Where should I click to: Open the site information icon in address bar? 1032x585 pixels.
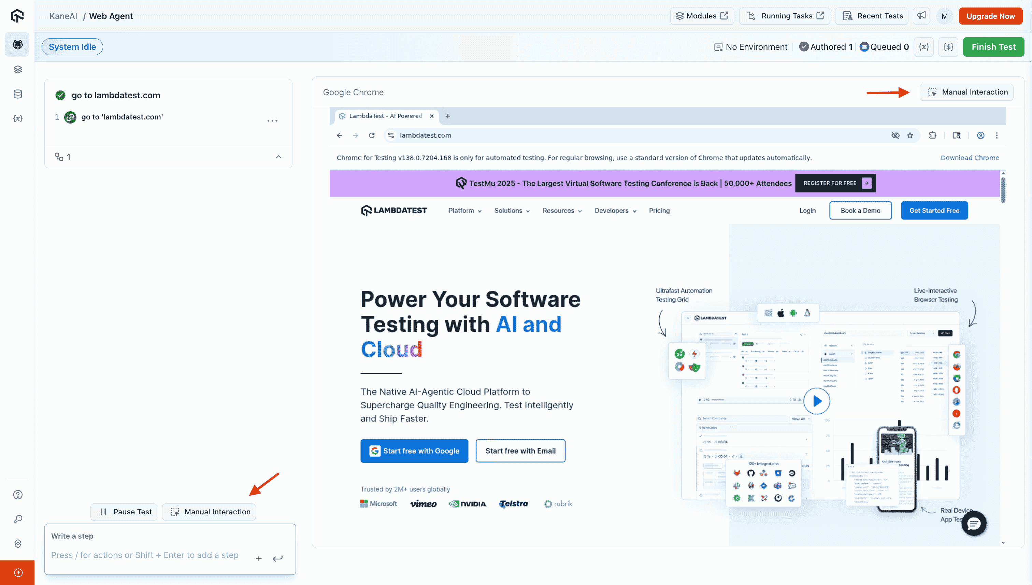click(391, 135)
